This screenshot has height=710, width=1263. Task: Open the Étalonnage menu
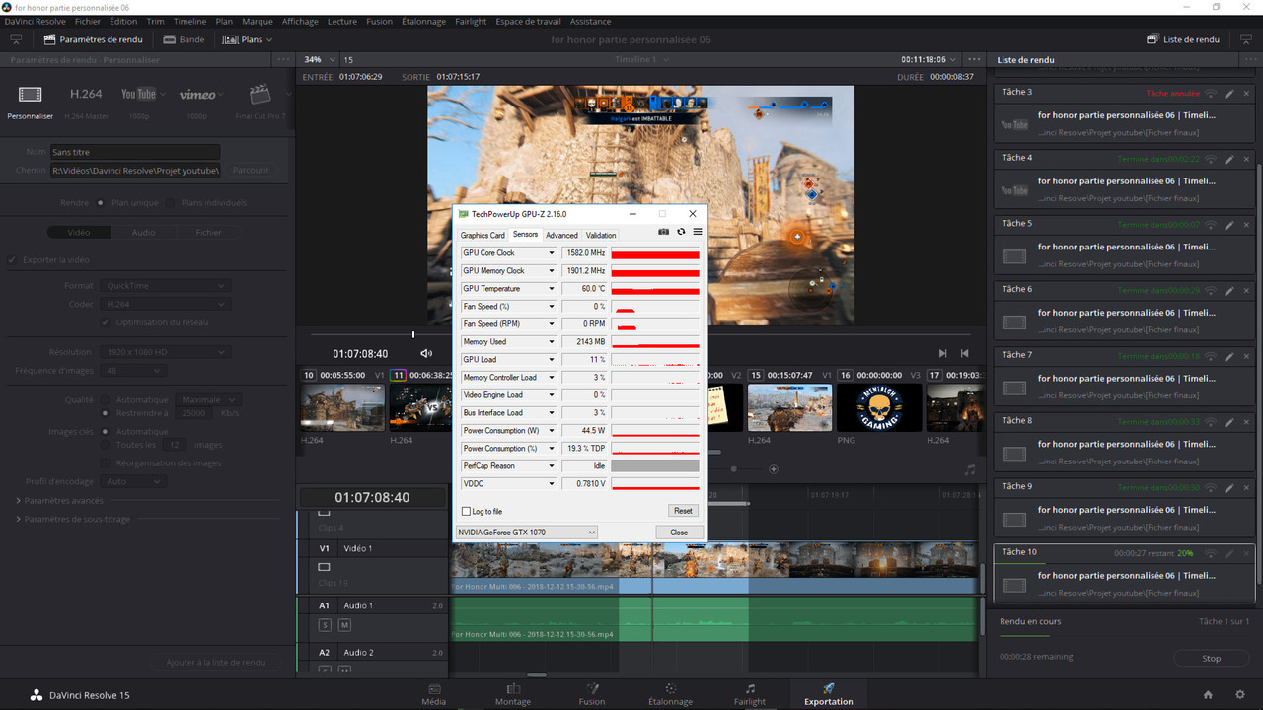coord(422,21)
